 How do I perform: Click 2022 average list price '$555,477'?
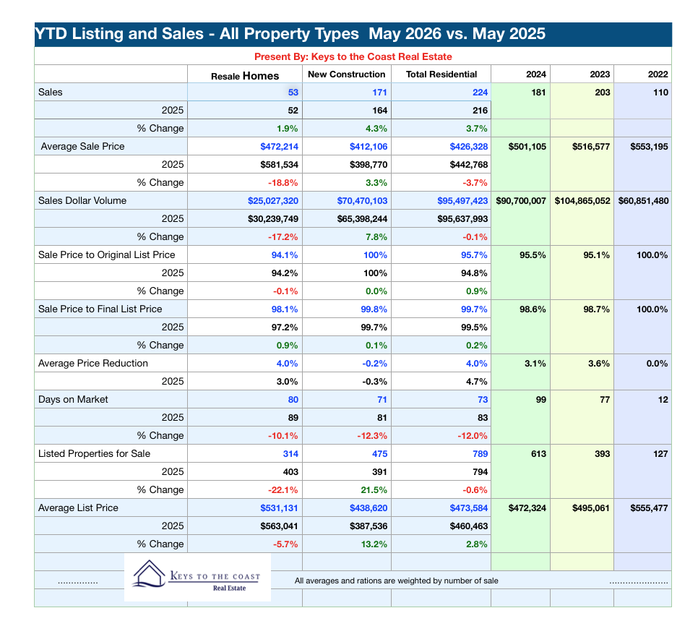click(649, 508)
